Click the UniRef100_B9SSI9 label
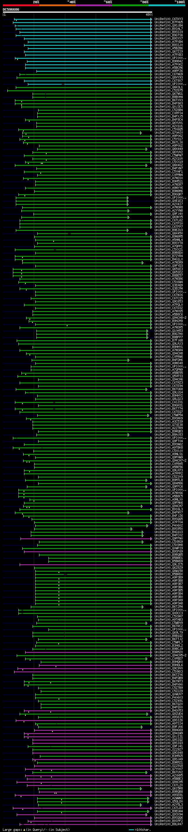Screen dimensions: 188x832 169,32
